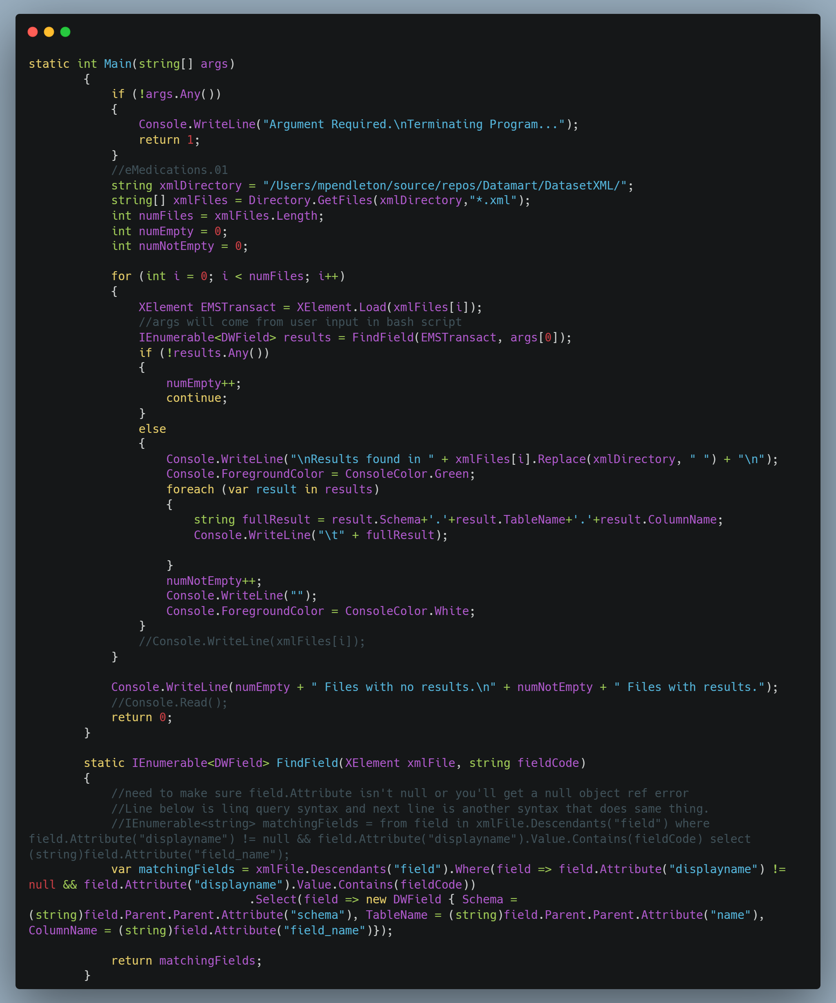This screenshot has width=836, height=1003.
Task: Click the Directory.GetFiles call
Action: click(313, 200)
